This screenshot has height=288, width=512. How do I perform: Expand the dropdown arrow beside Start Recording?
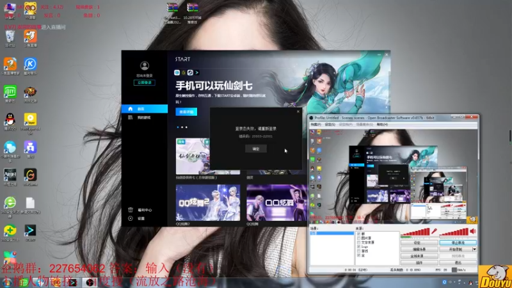tap(474, 249)
